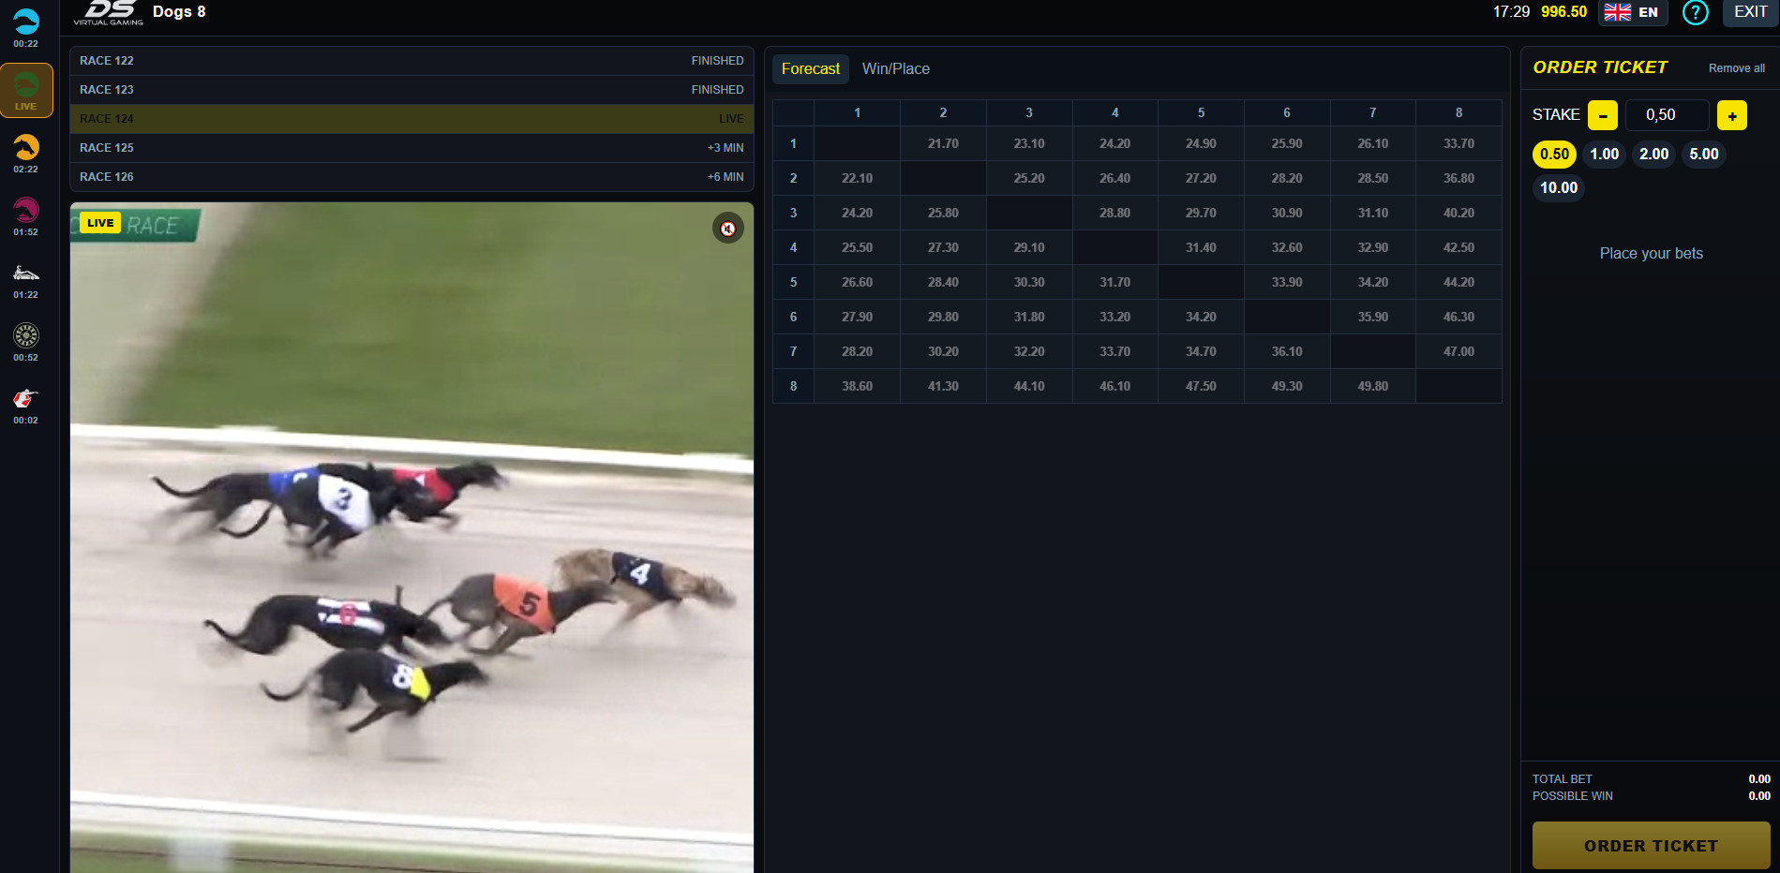This screenshot has height=873, width=1780.
Task: Unmute the live race video sound
Action: click(728, 229)
